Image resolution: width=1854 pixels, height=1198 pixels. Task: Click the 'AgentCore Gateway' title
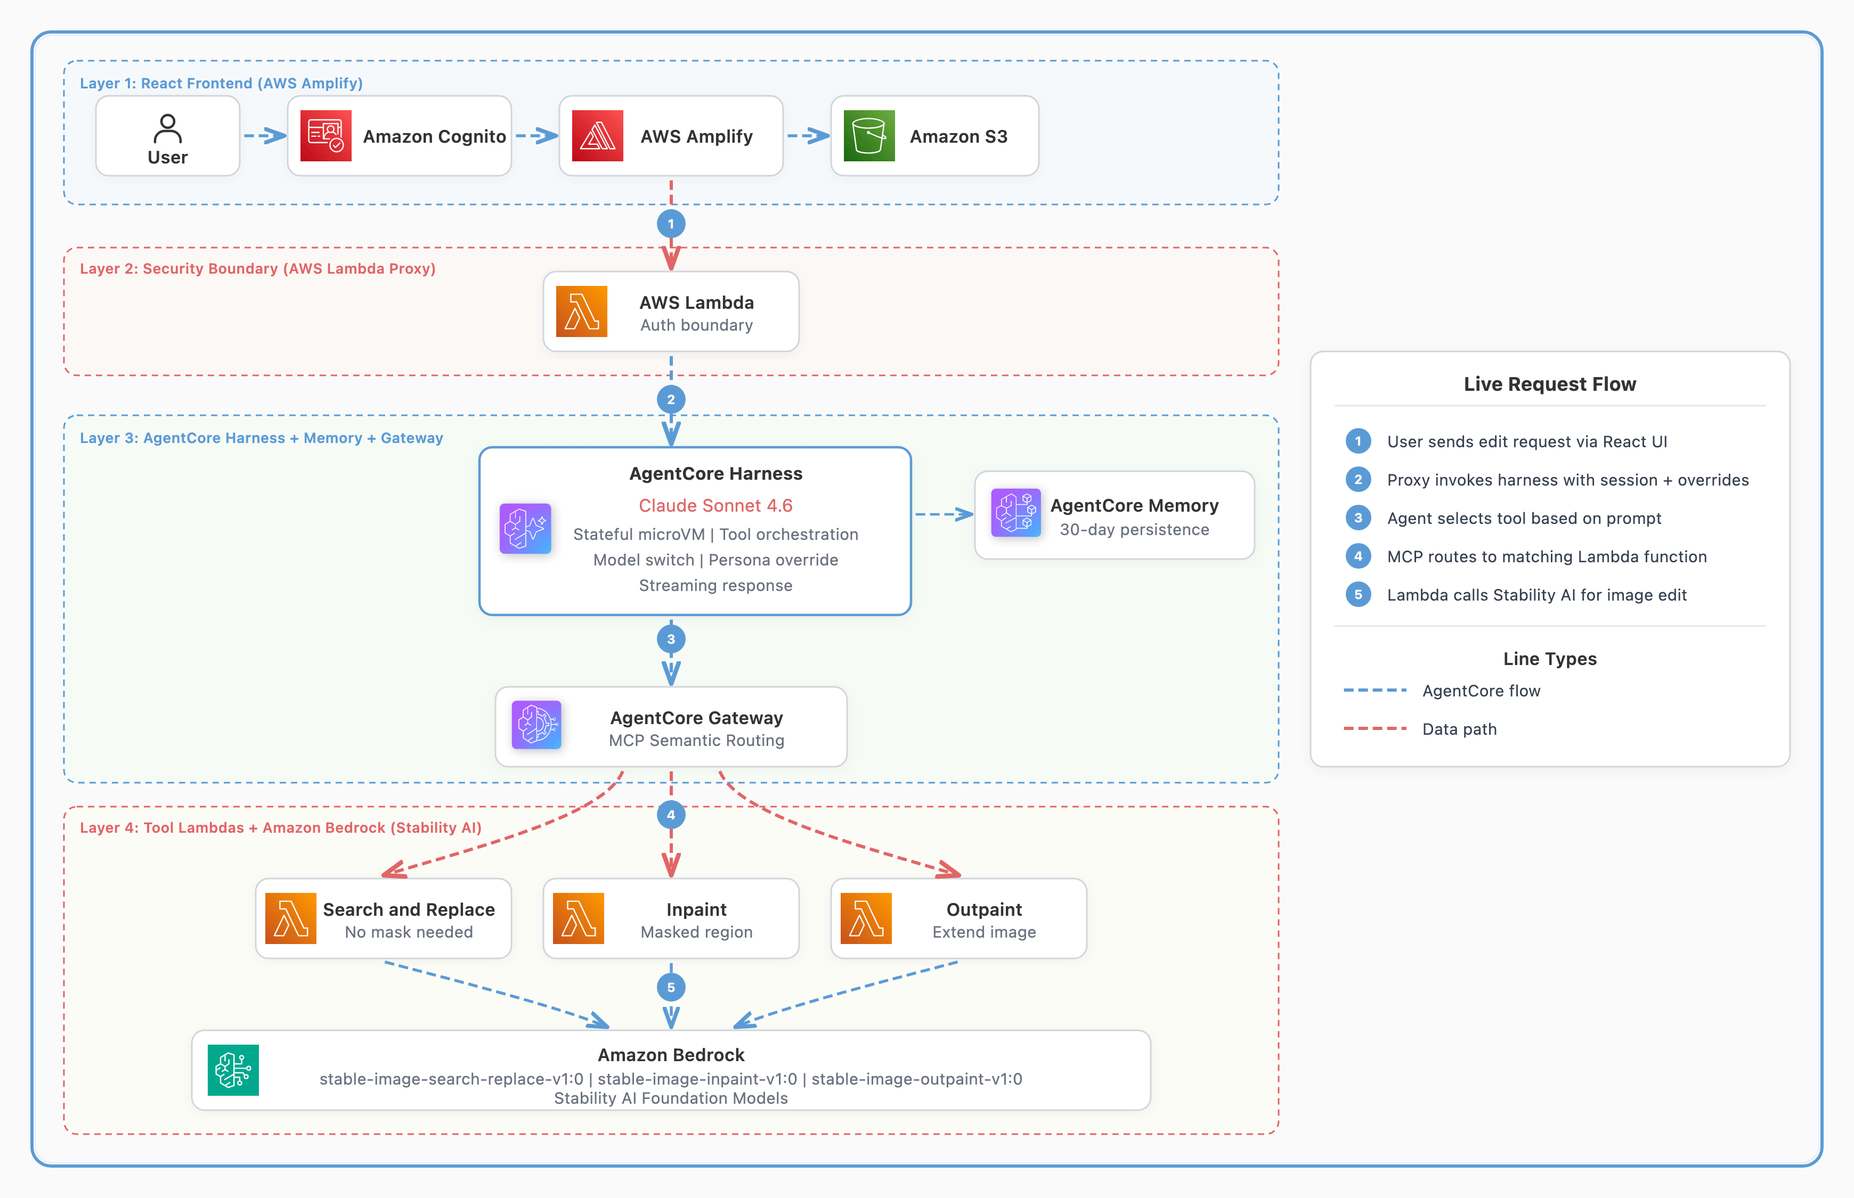697,717
